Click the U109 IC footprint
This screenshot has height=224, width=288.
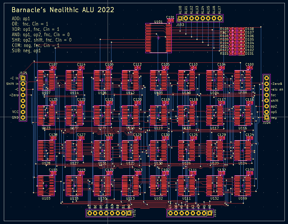click(243, 185)
